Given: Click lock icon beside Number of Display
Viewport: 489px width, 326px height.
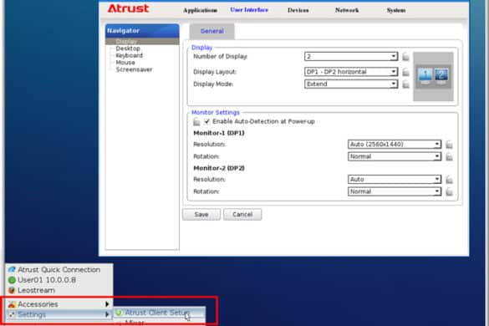Looking at the screenshot, I should click(x=405, y=57).
